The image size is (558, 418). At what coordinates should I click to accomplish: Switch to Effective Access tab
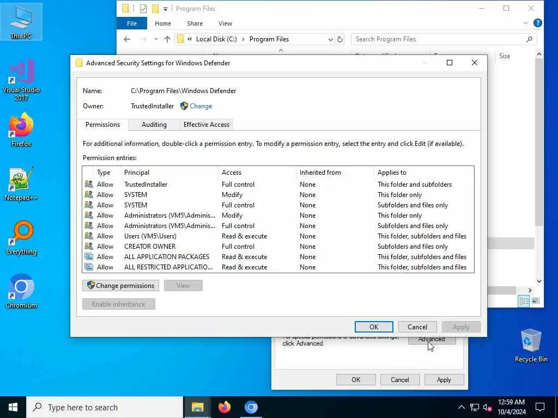point(207,125)
